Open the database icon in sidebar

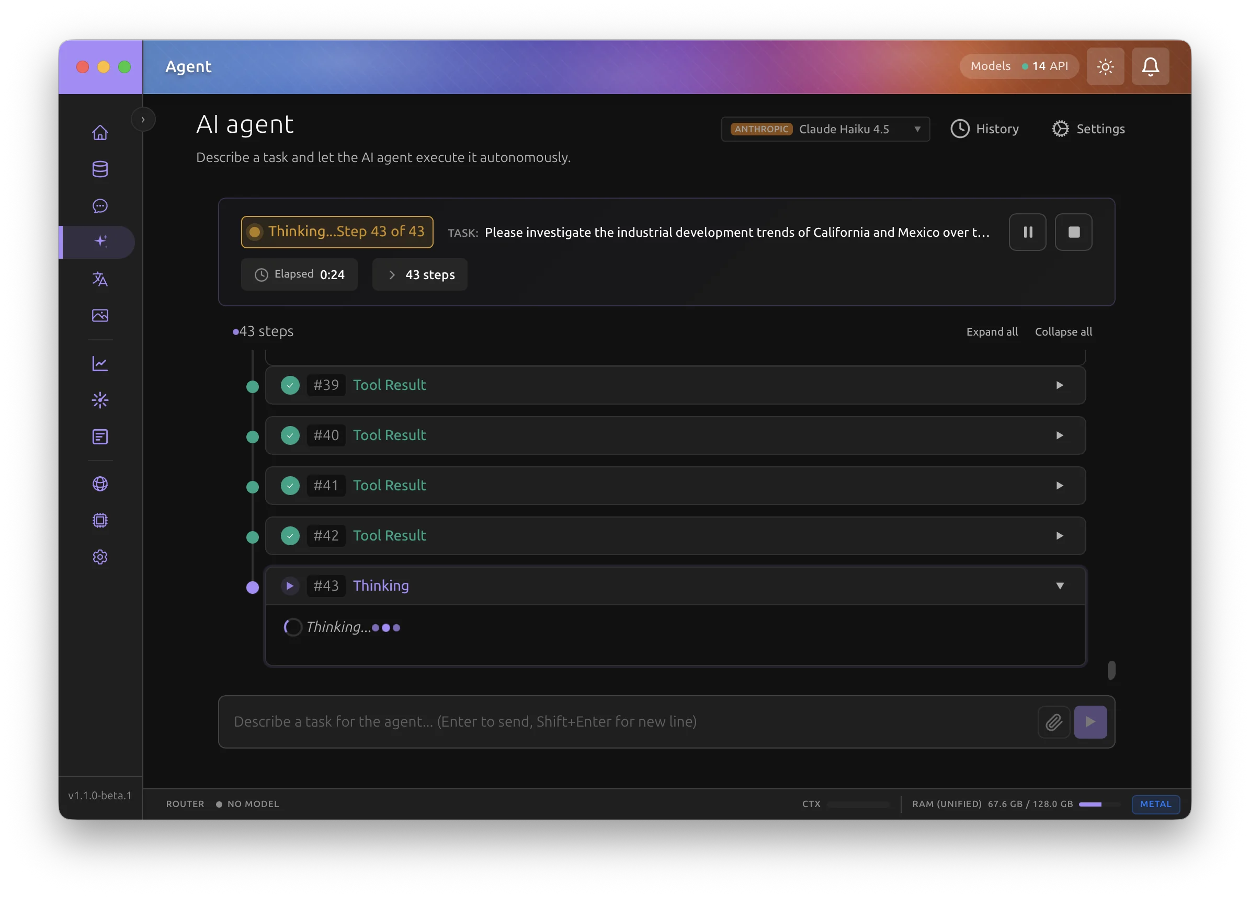pos(100,169)
